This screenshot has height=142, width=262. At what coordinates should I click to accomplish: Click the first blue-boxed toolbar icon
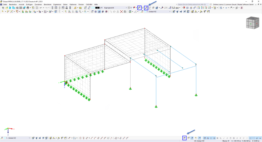pos(139,8)
